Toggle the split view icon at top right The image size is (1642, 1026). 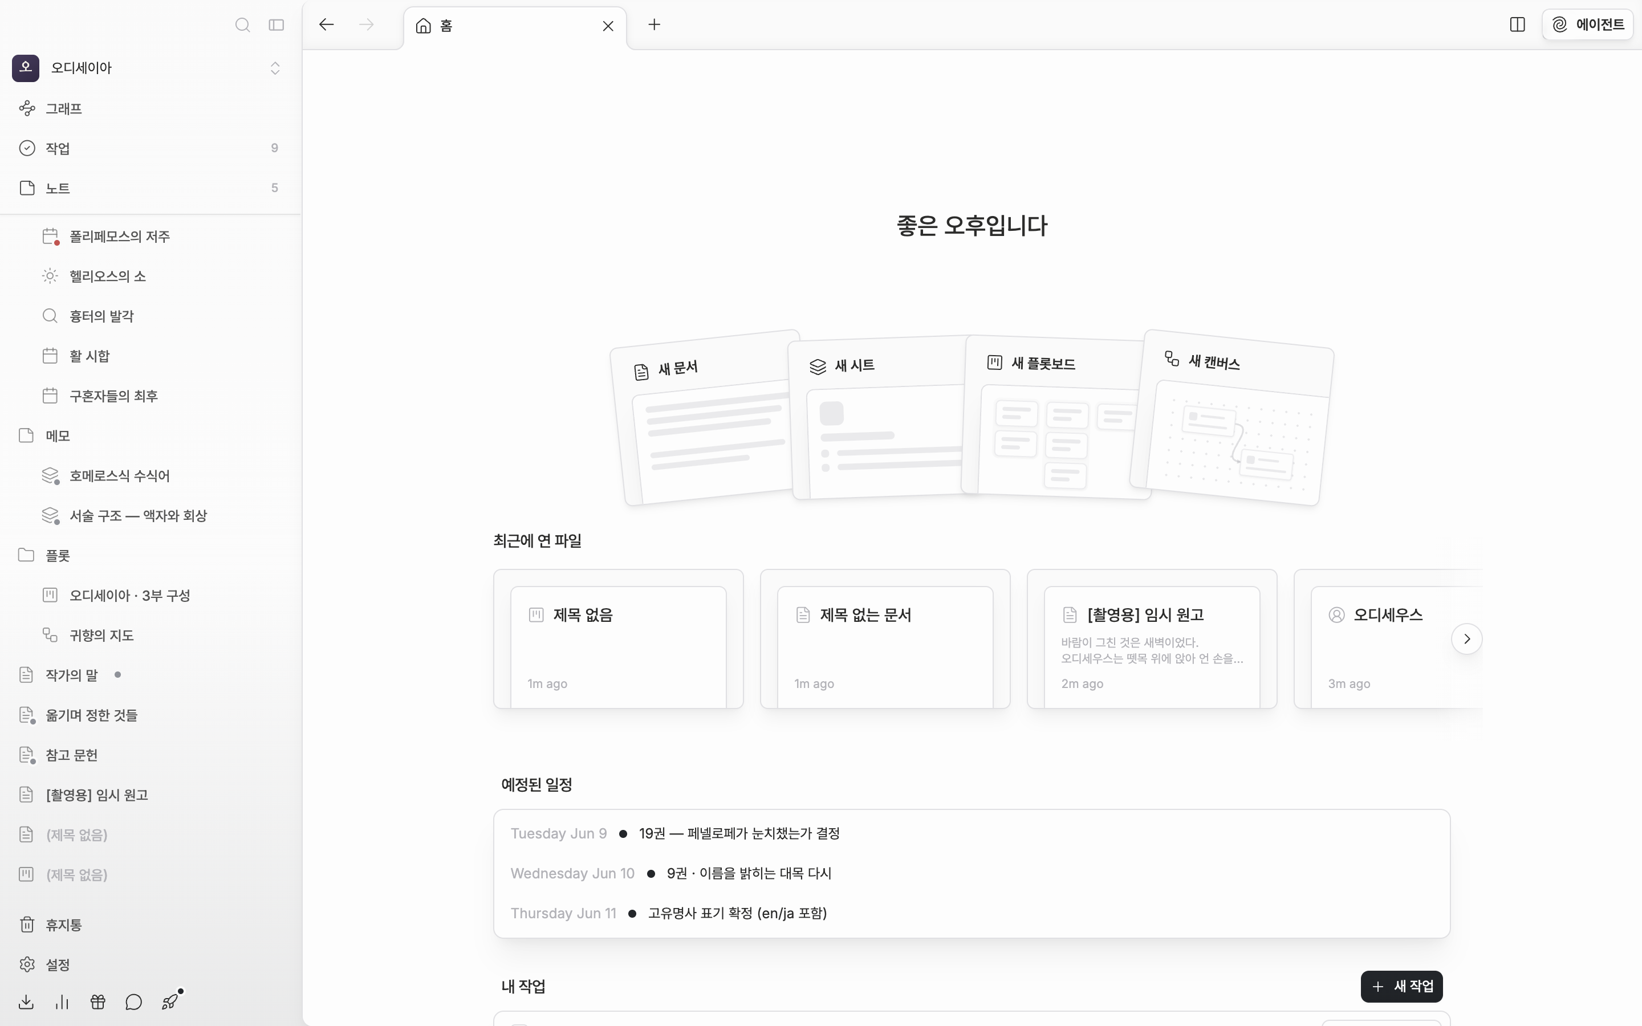coord(1517,25)
